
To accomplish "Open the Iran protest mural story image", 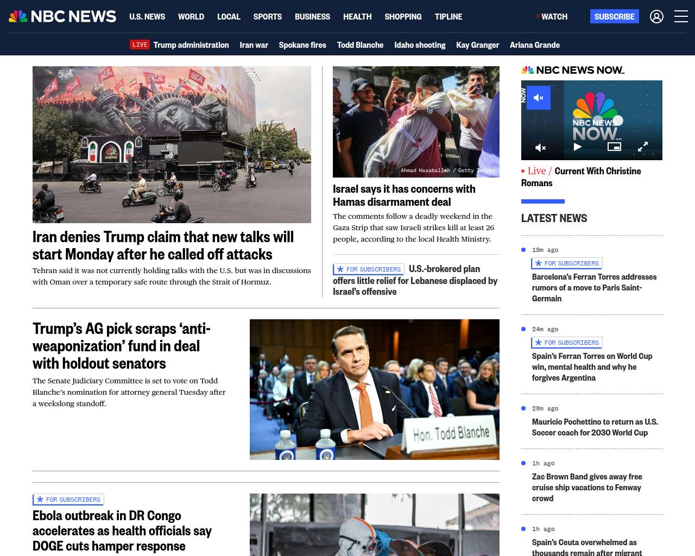I will (172, 144).
